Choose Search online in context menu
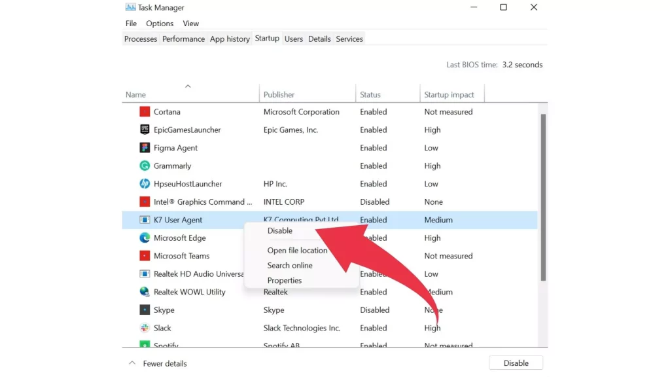Viewport: 670px width, 377px height. tap(290, 266)
